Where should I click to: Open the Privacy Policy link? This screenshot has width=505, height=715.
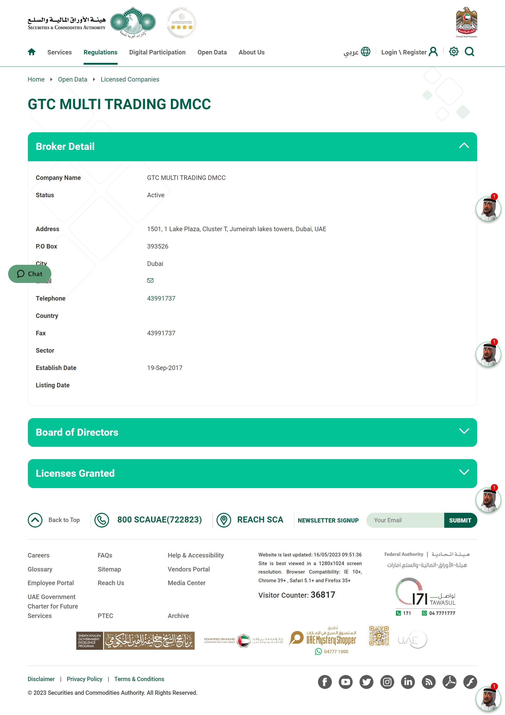(x=84, y=679)
